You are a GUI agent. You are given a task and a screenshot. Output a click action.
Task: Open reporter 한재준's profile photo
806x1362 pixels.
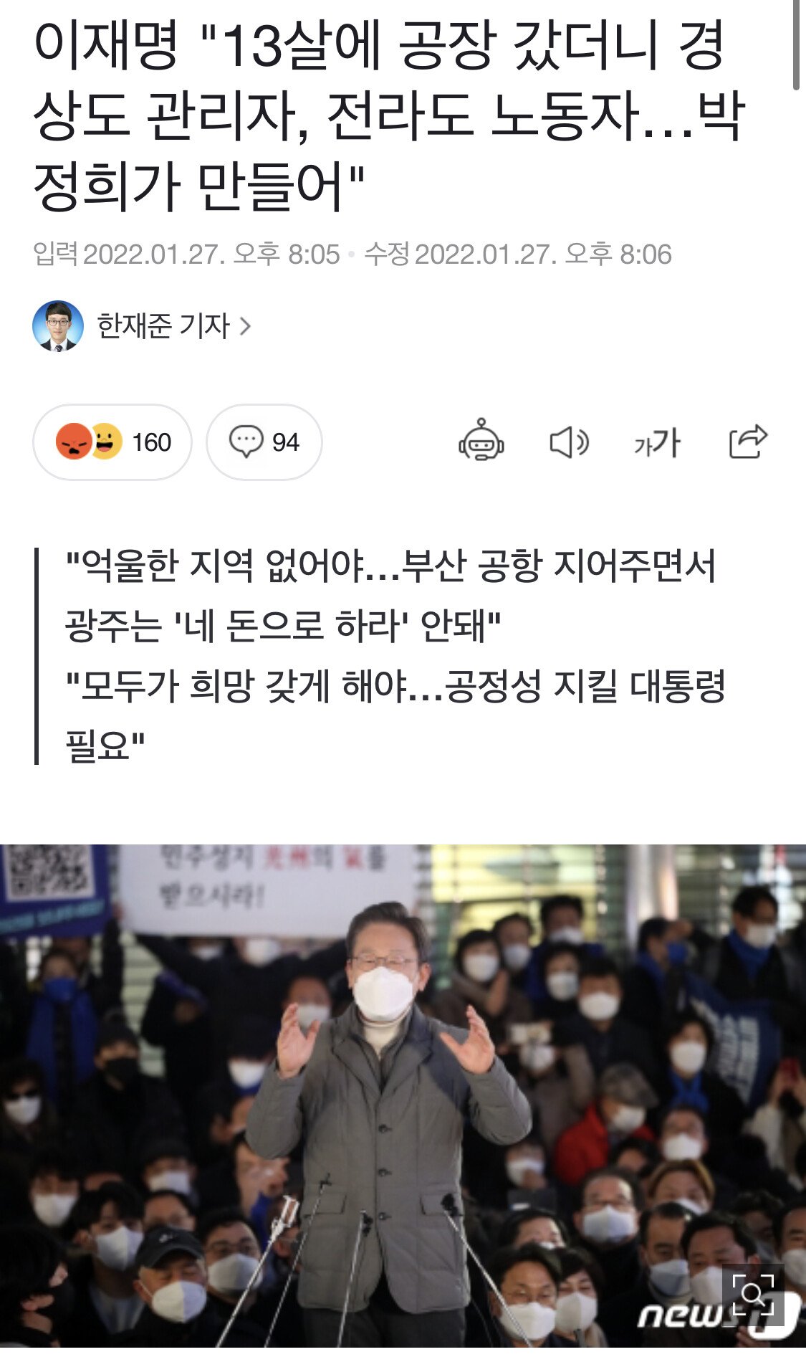coord(58,326)
